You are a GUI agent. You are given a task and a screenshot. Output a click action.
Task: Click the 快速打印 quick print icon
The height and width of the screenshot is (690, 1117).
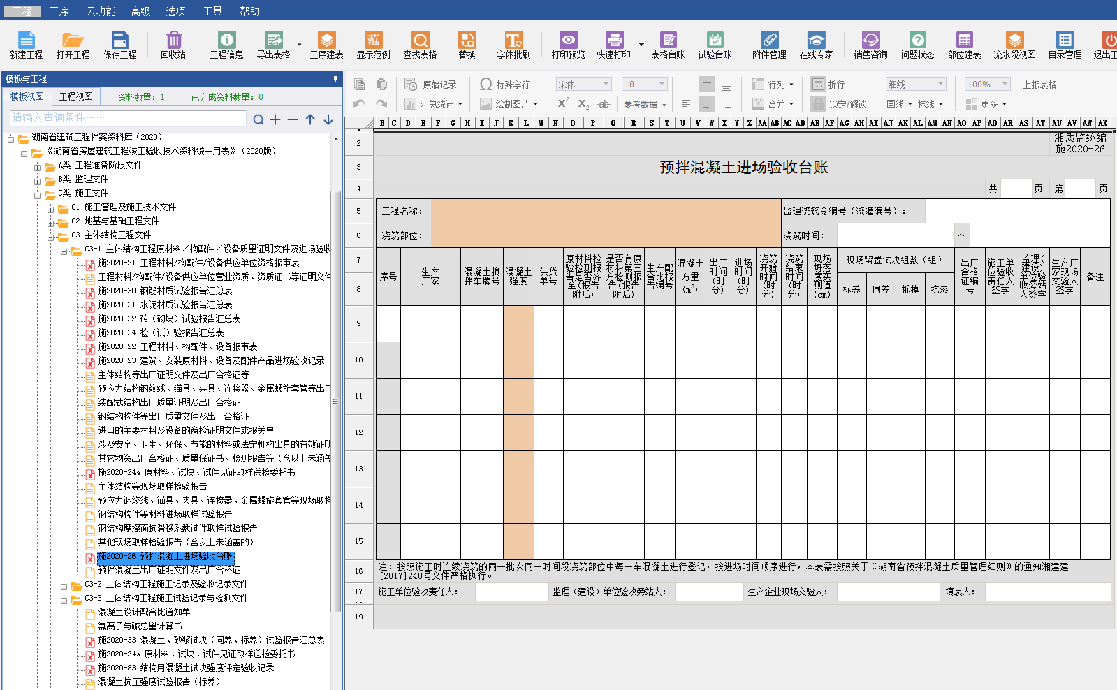(x=614, y=45)
